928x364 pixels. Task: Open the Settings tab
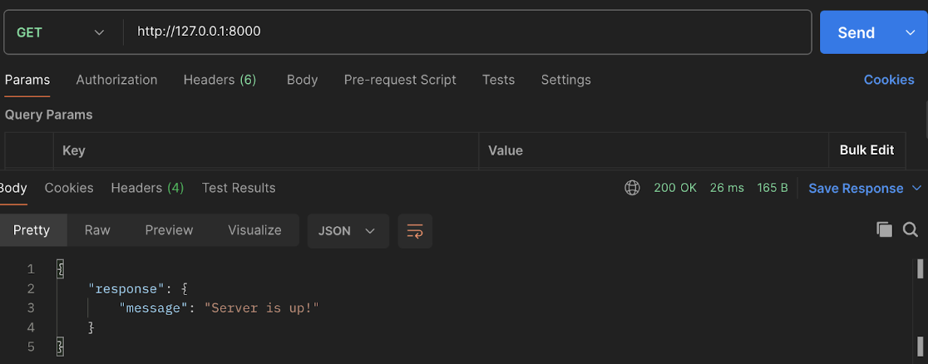click(x=565, y=80)
